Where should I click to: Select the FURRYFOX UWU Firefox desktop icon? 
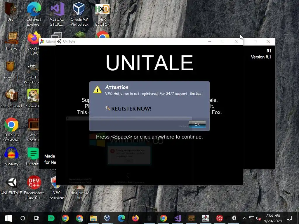tap(33, 43)
